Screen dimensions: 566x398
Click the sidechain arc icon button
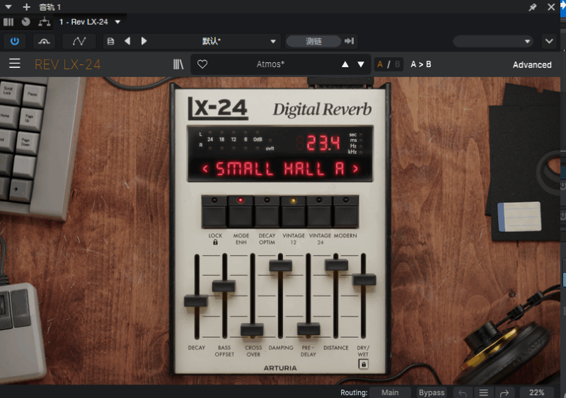(x=44, y=41)
